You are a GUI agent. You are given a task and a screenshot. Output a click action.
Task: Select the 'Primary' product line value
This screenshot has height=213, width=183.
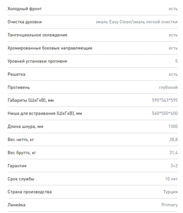(169, 205)
